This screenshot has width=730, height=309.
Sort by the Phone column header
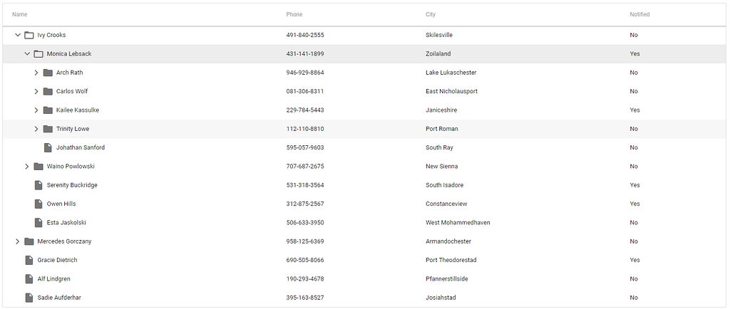click(294, 14)
